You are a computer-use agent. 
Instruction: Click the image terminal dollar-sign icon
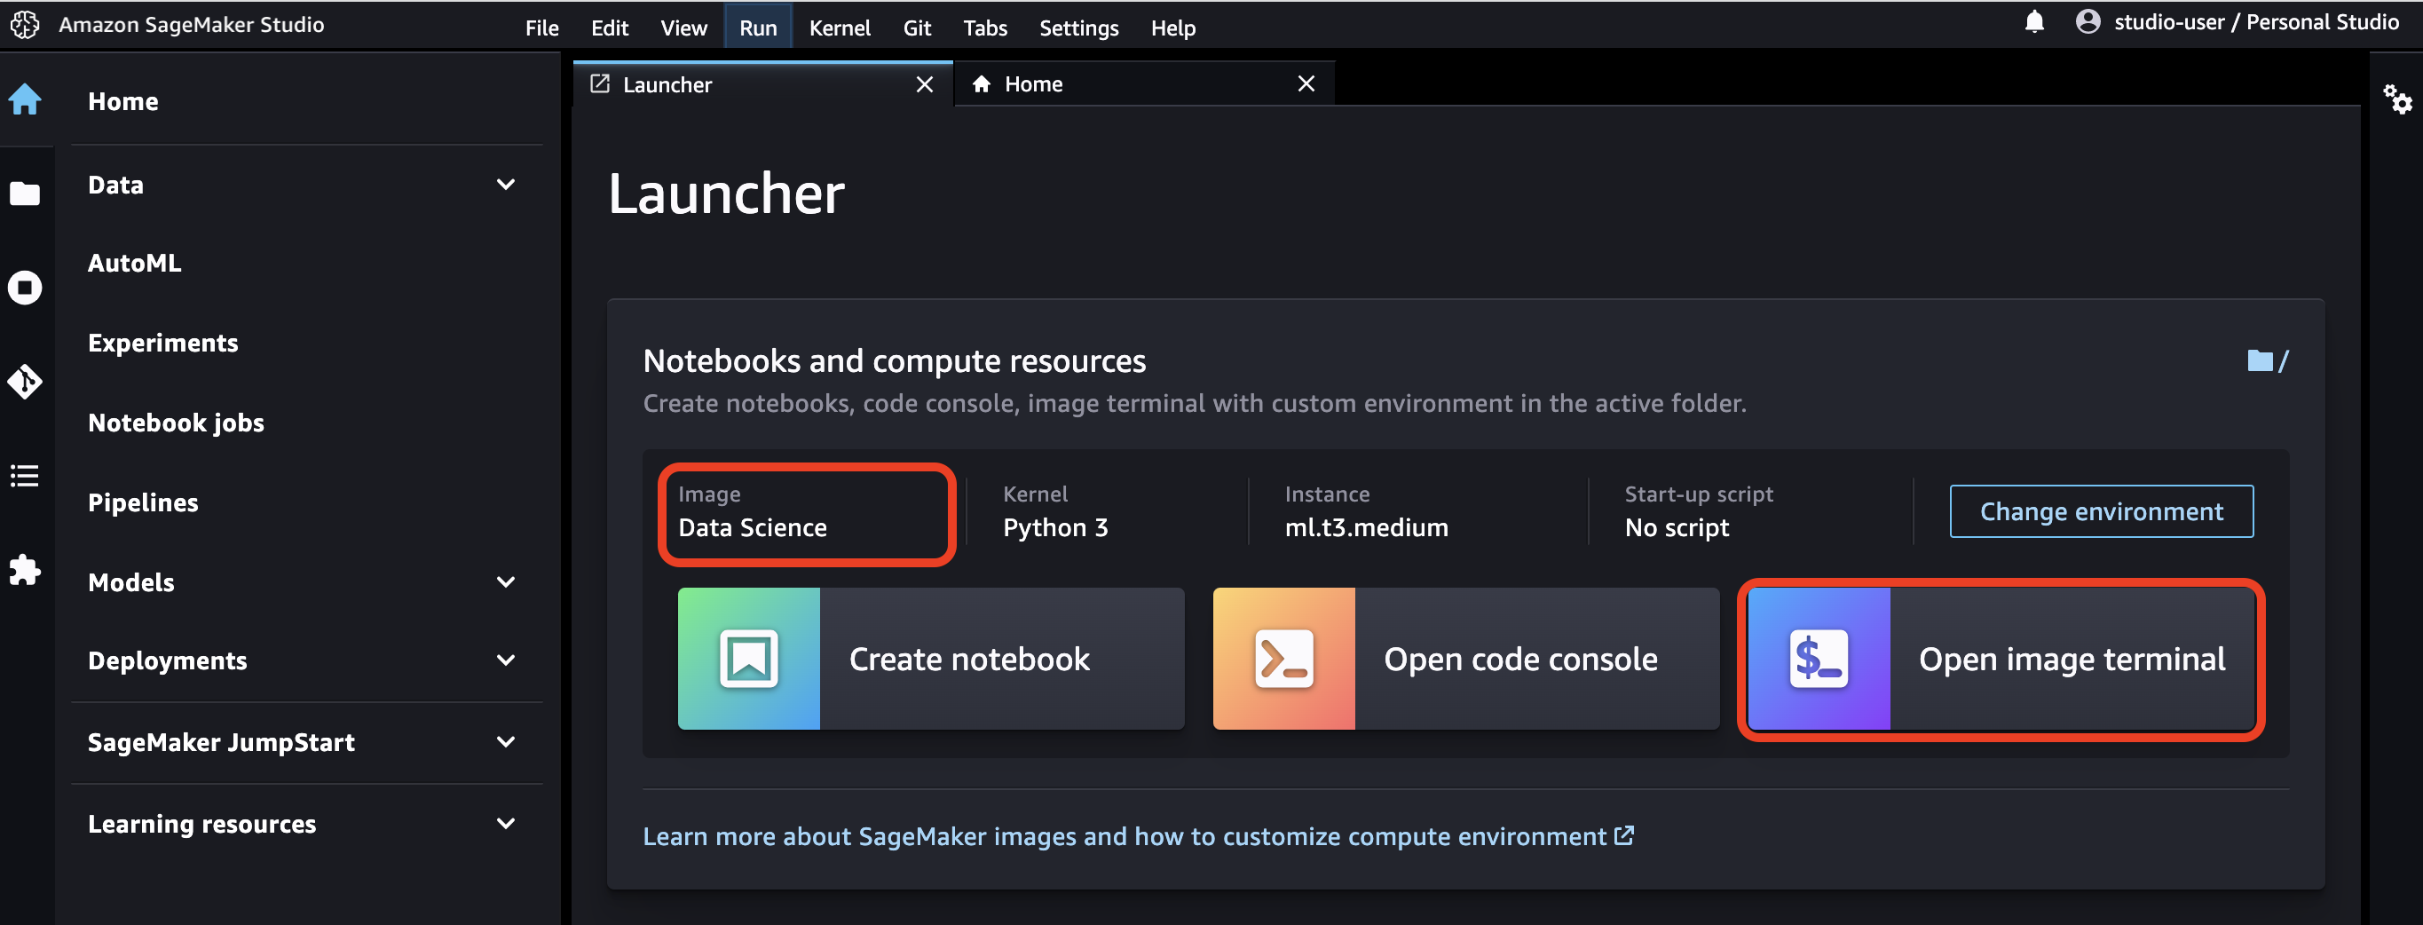click(1819, 659)
